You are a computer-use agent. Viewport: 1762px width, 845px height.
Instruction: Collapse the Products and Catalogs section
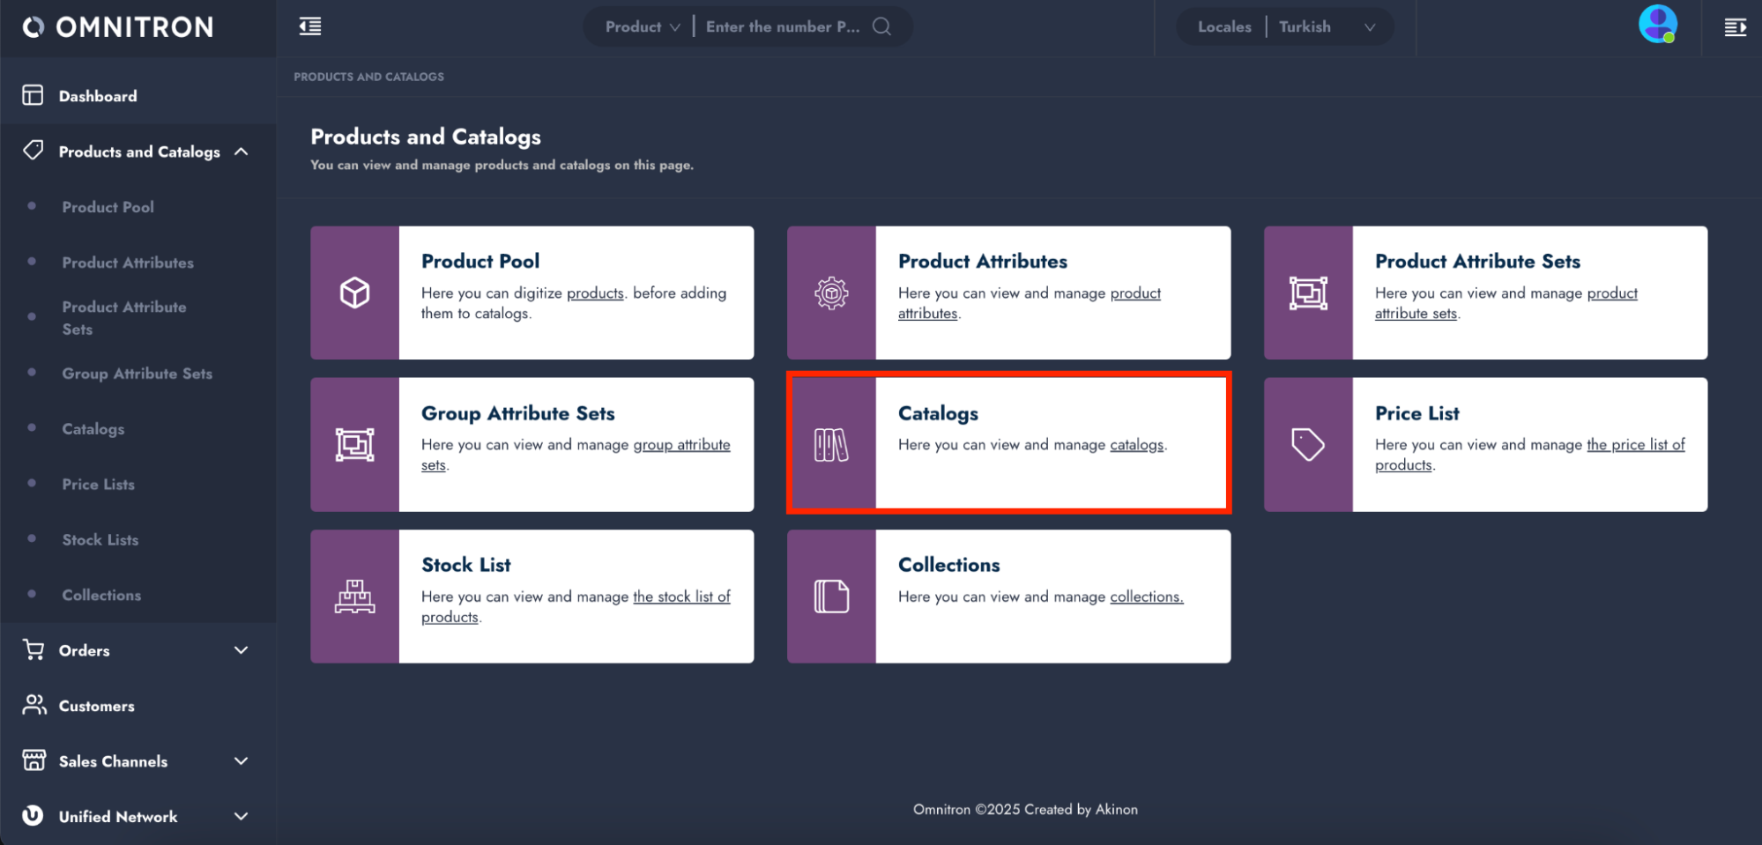[x=241, y=152]
